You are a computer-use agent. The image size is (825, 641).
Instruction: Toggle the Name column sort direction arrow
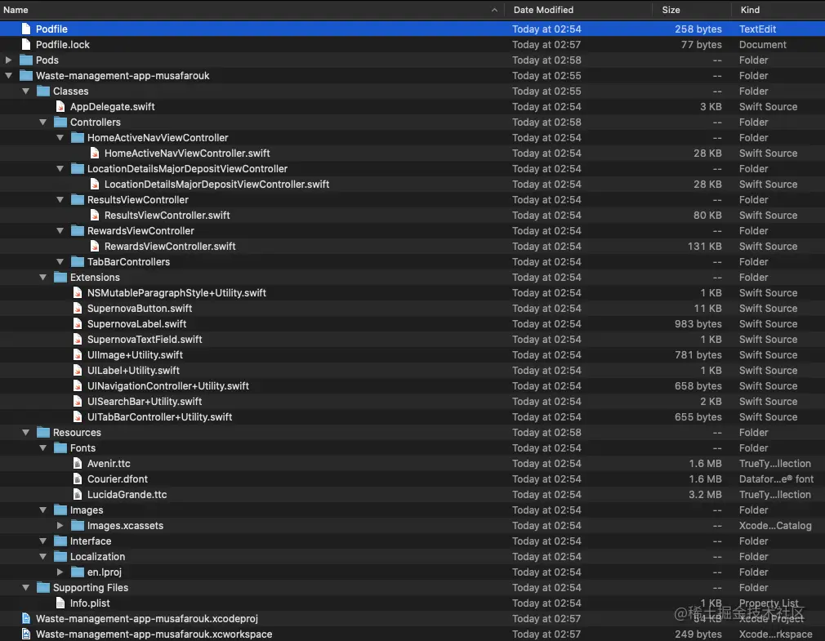tap(494, 10)
